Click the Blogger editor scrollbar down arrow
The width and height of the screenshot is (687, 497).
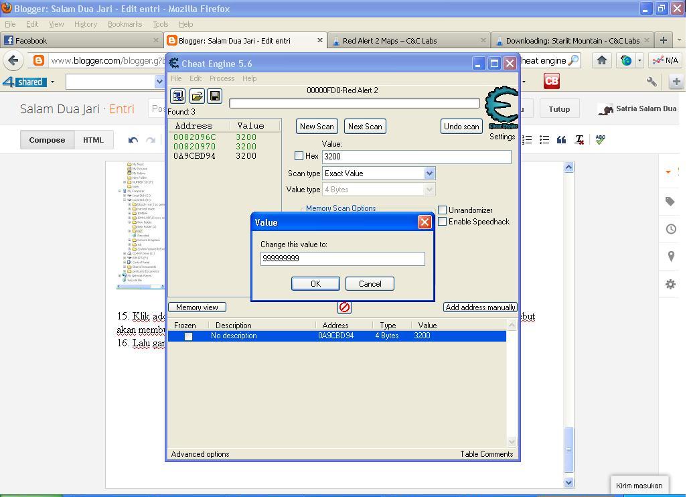point(568,482)
